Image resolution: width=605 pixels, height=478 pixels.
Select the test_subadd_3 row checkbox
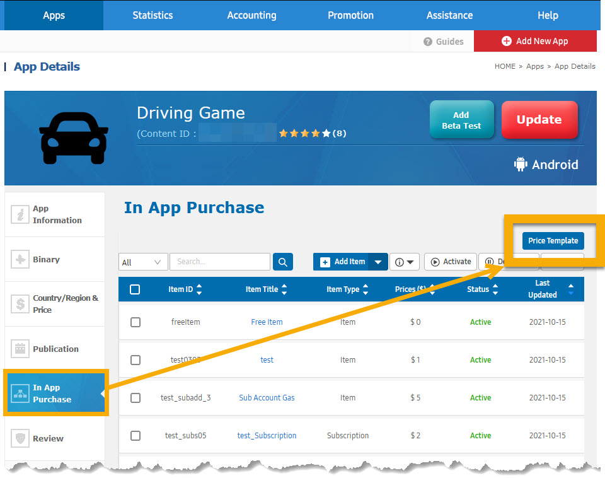[x=135, y=398]
